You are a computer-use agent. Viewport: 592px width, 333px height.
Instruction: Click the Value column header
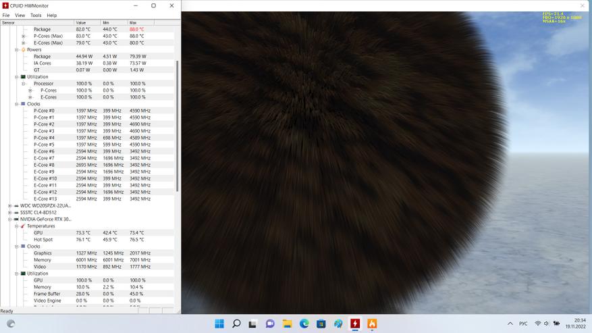pos(88,23)
